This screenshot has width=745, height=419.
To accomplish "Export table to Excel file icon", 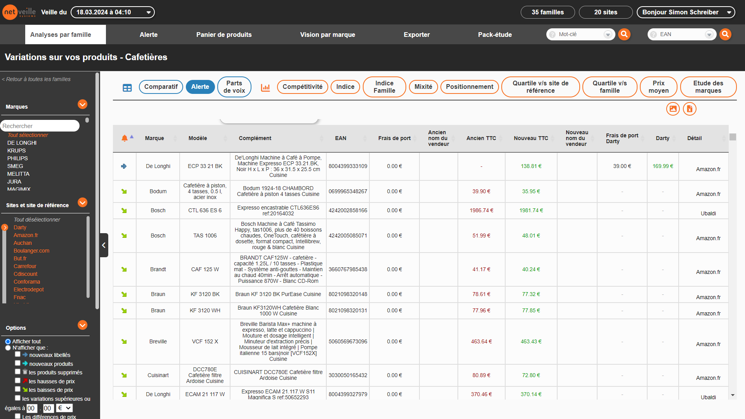I will pos(690,109).
